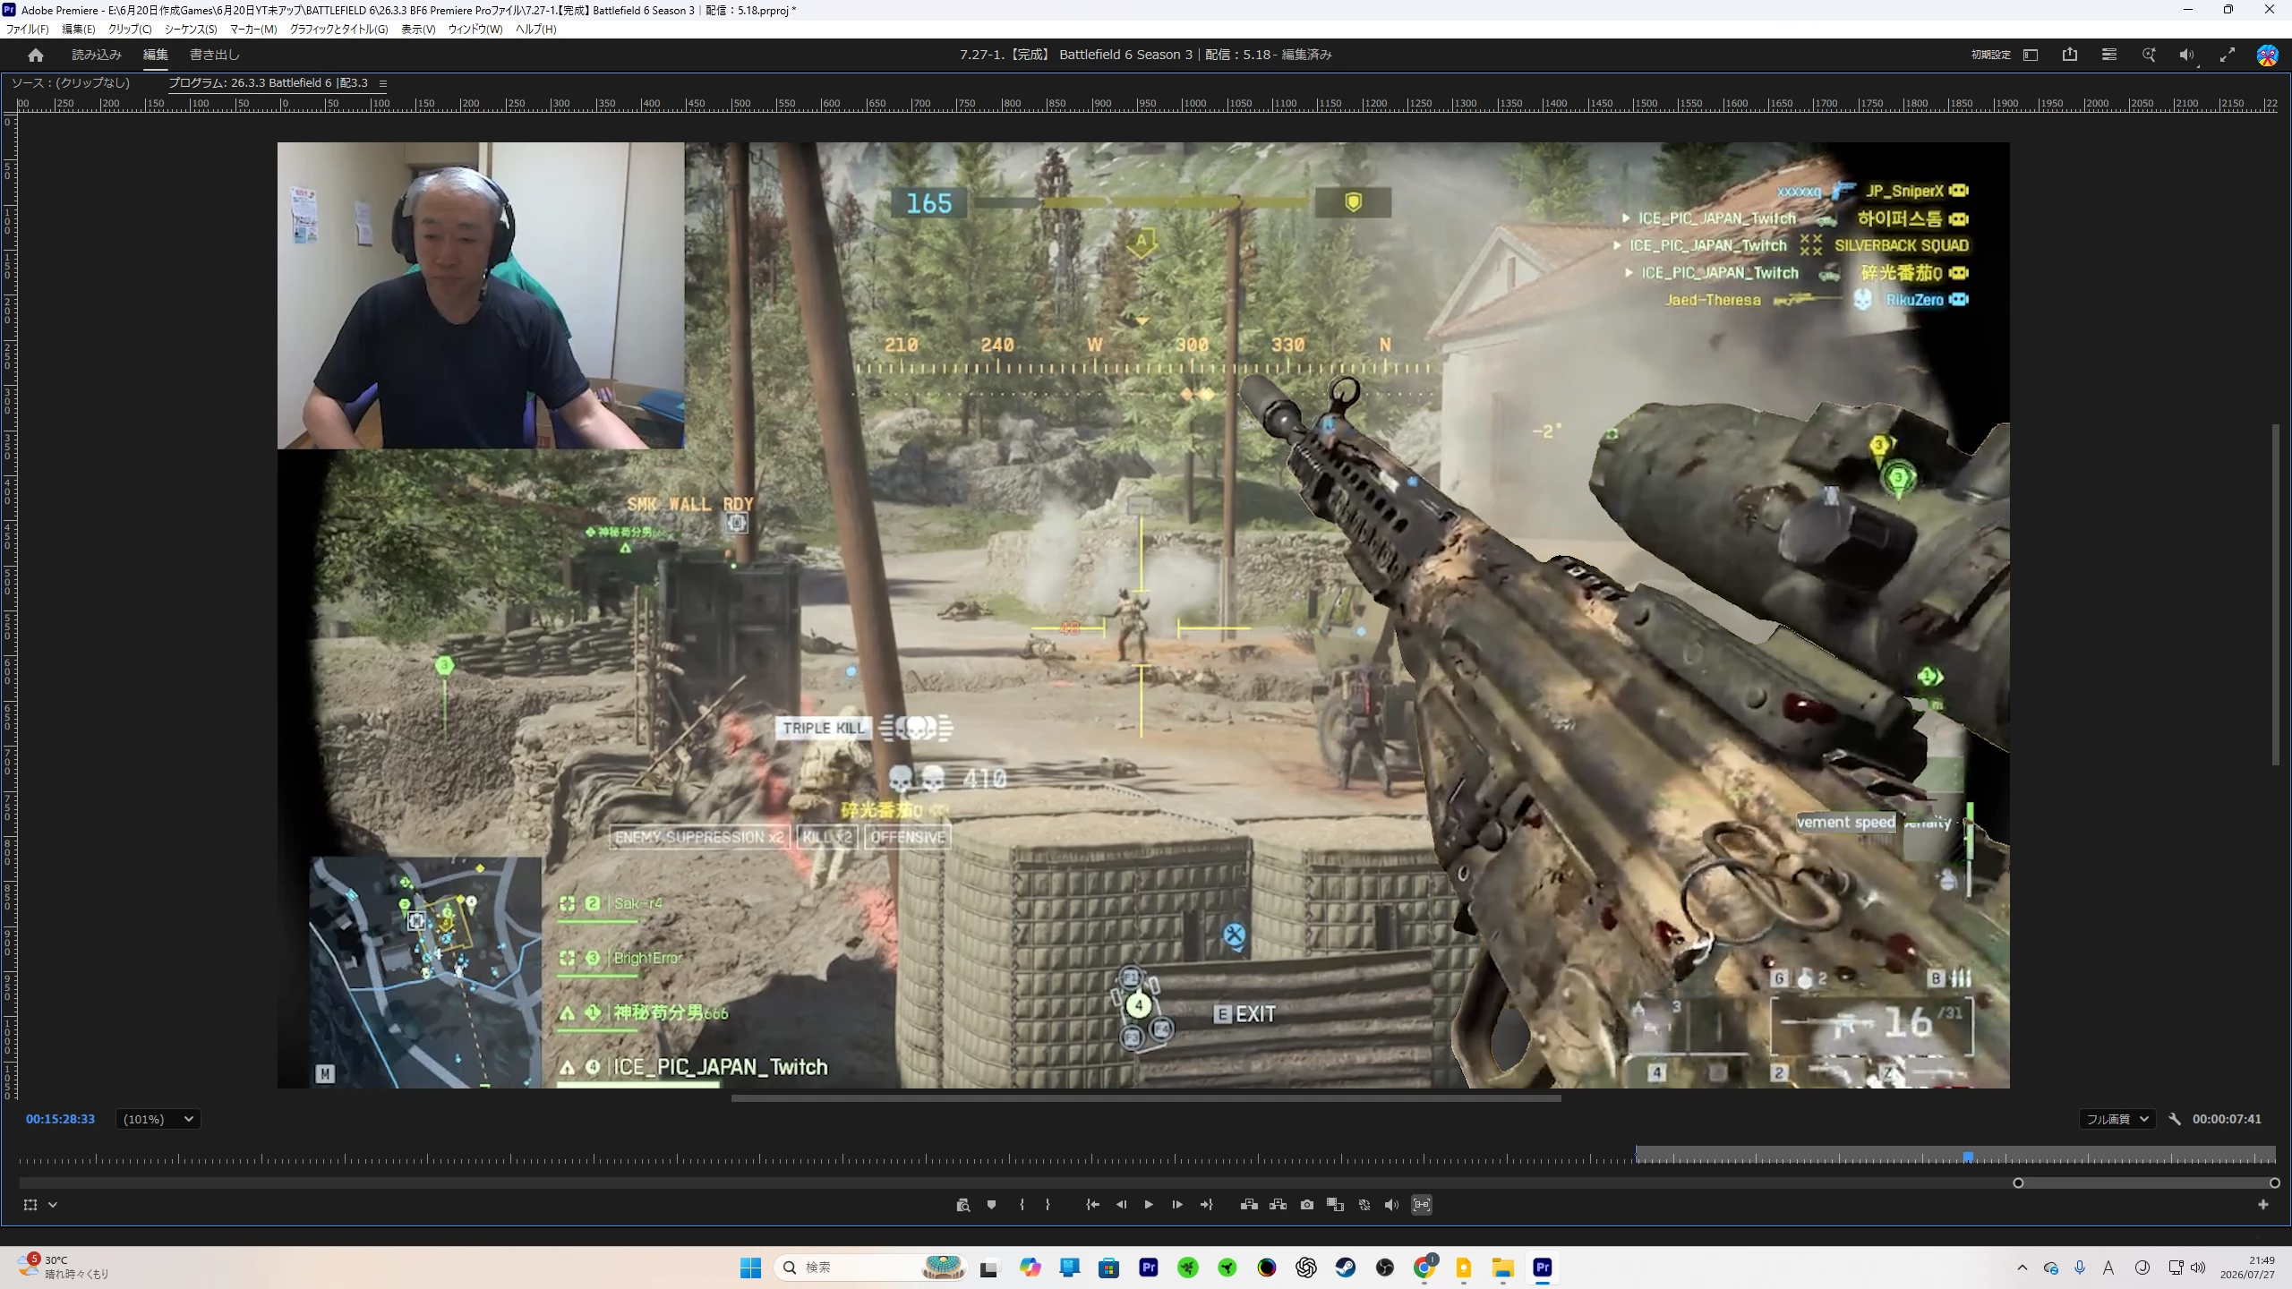This screenshot has width=2292, height=1289.
Task: Click the dashed-square icon left of the transport bar
Action: 30,1205
